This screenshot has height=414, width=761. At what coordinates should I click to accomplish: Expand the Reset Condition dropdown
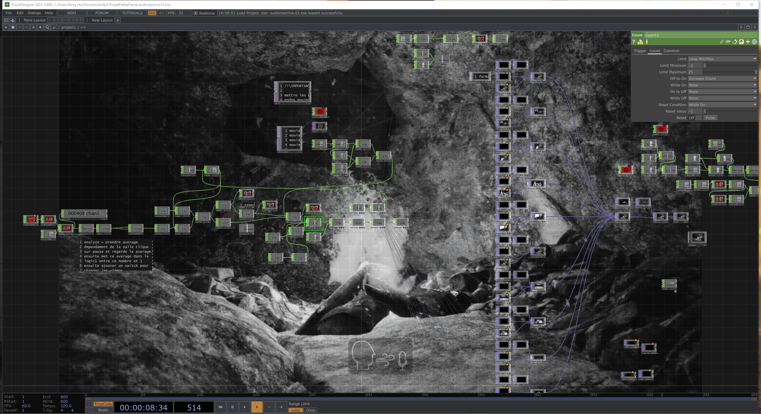coord(722,105)
